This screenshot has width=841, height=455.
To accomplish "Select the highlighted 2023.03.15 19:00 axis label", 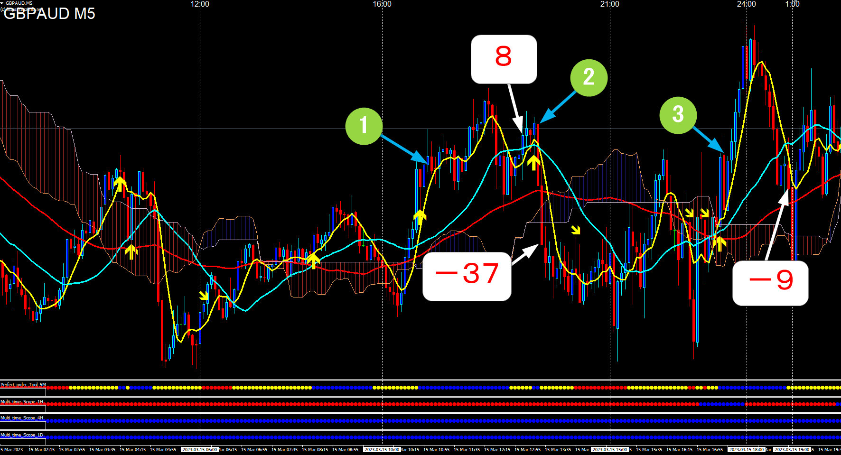I will [792, 449].
